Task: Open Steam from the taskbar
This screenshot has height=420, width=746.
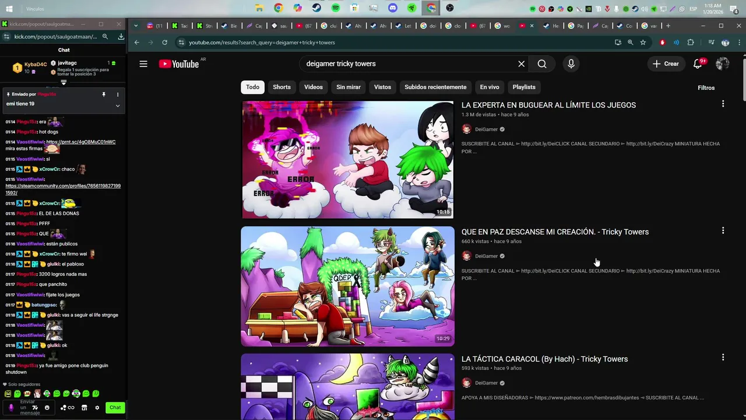Action: [316, 8]
